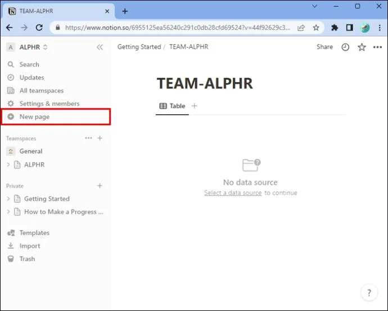Close the TEAM-ALPHR browser tab
The width and height of the screenshot is (388, 311).
107,11
